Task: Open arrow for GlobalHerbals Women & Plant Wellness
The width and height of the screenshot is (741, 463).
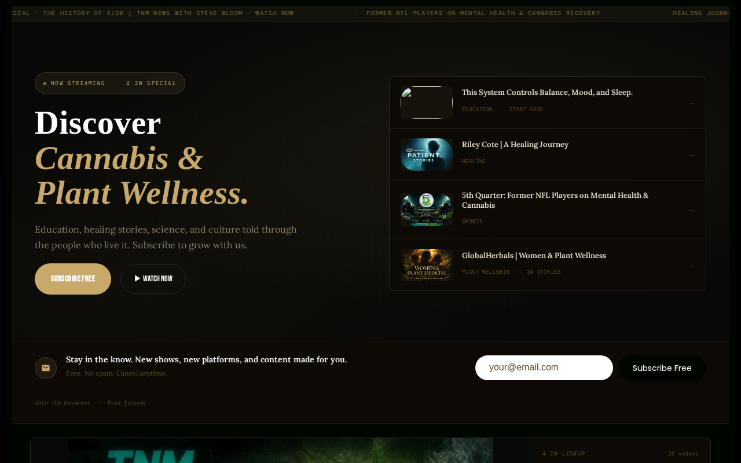Action: (x=691, y=266)
